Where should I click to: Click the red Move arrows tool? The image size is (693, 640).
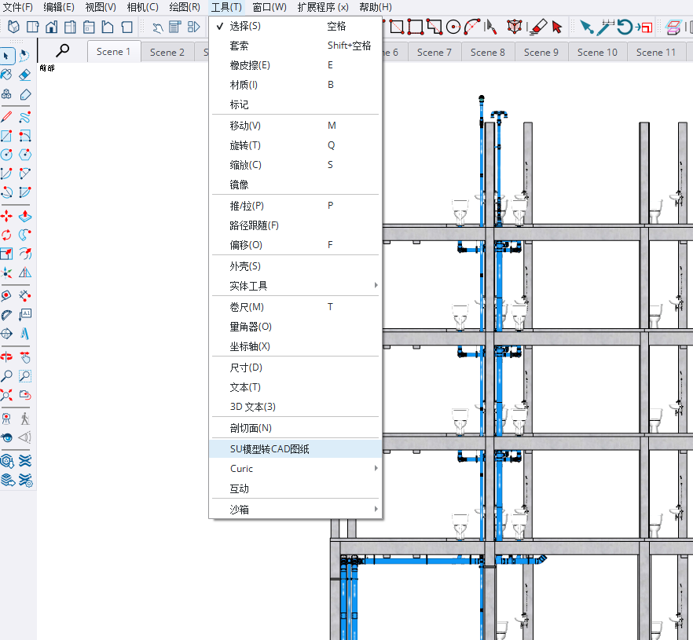tap(7, 215)
